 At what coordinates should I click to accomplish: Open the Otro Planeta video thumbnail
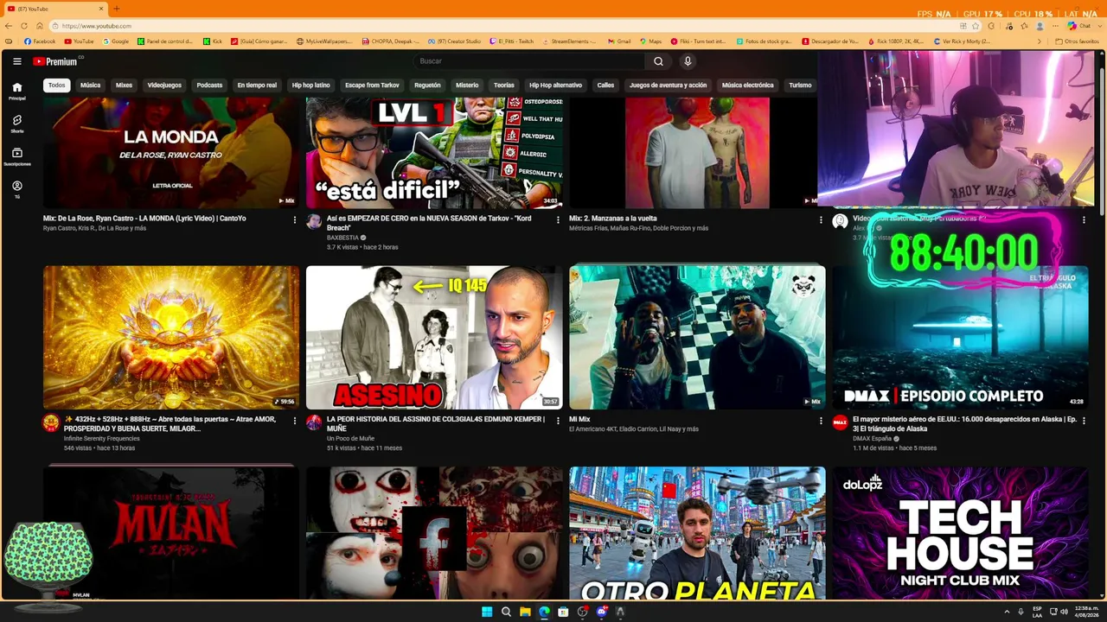pyautogui.click(x=697, y=533)
